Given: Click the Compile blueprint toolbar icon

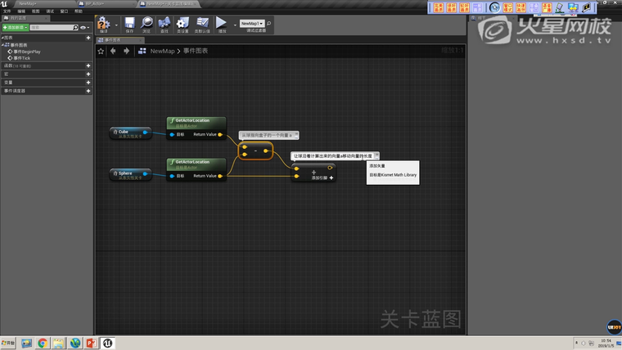Looking at the screenshot, I should tap(102, 24).
